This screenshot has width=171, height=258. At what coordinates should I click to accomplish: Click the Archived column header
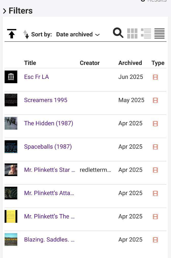[x=130, y=63]
